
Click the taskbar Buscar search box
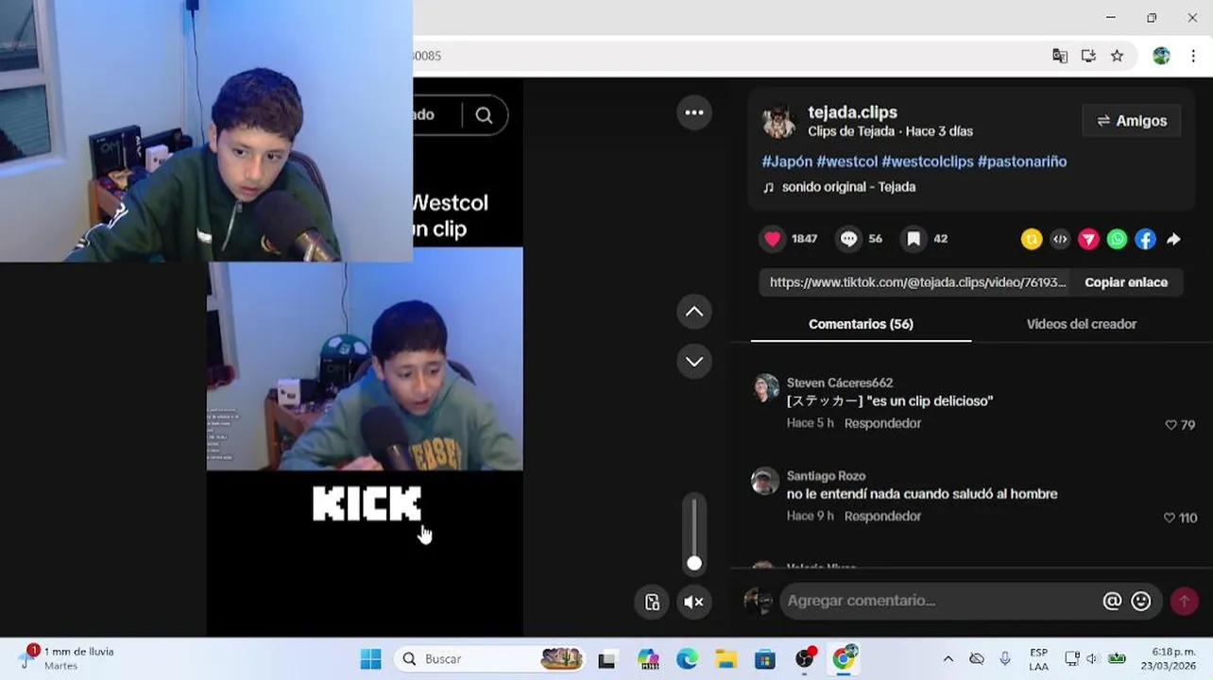[x=489, y=659]
